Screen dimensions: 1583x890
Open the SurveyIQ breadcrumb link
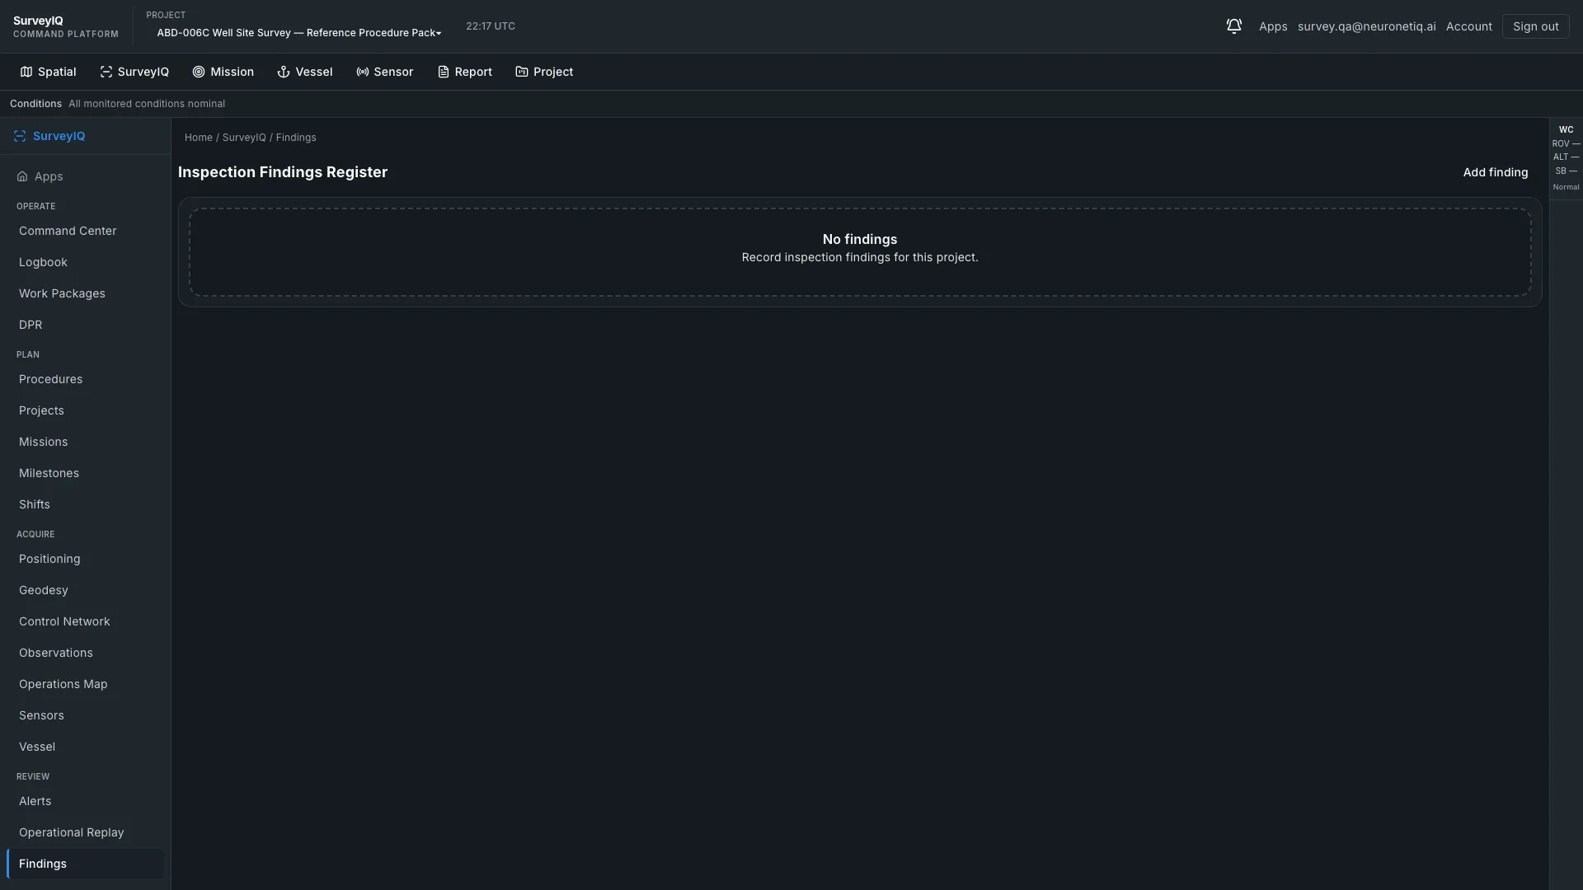click(x=244, y=138)
